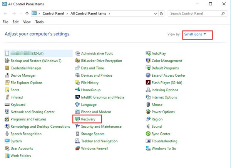The width and height of the screenshot is (231, 168).
Task: Open the System link
Action: [x=16, y=141]
